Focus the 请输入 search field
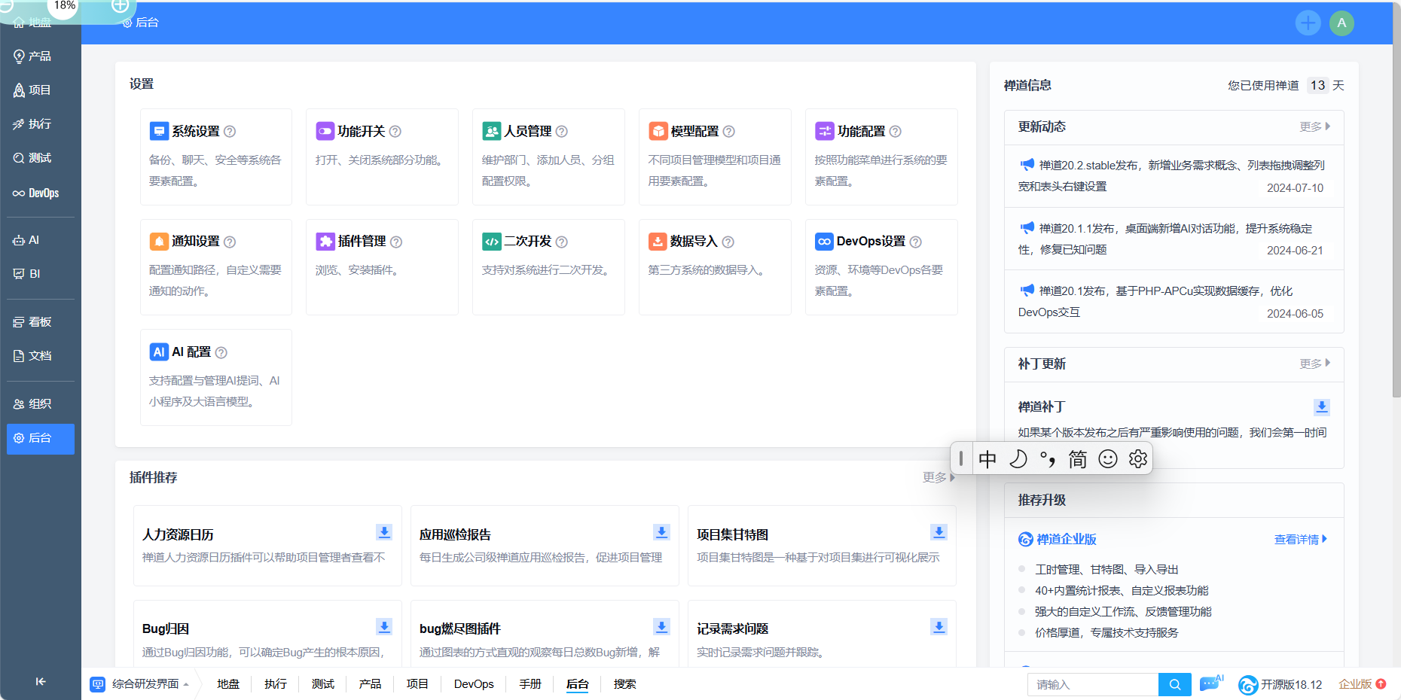The width and height of the screenshot is (1401, 700). pos(1093,684)
